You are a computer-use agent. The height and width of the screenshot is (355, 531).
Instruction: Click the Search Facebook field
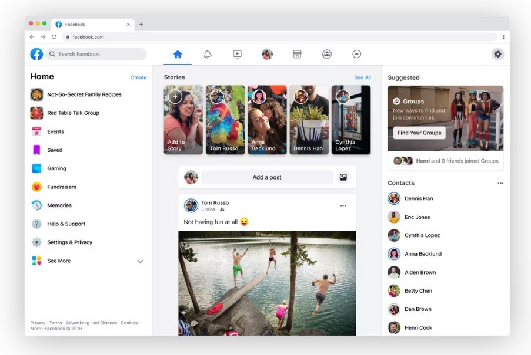(97, 54)
